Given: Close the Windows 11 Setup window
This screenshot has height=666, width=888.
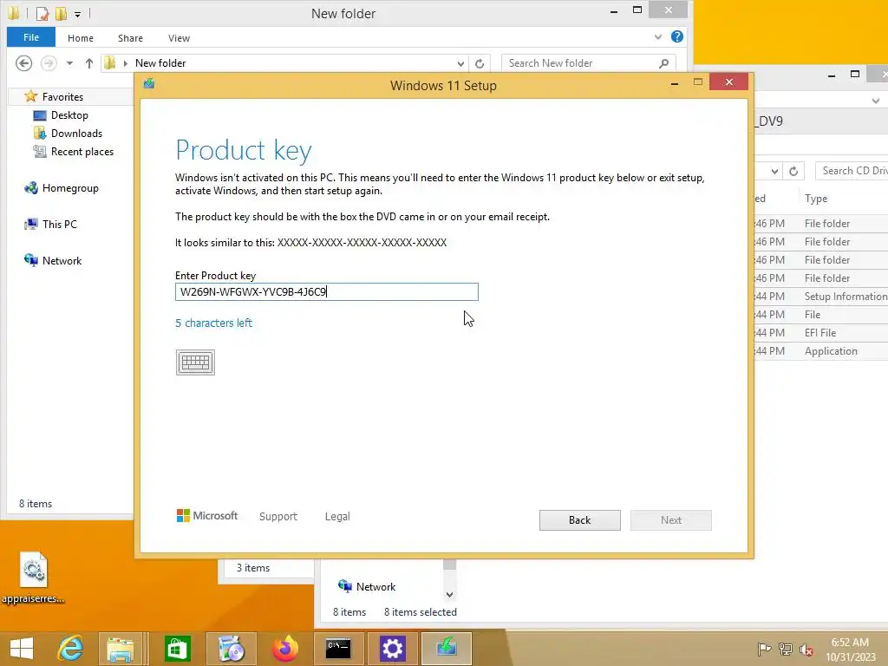Looking at the screenshot, I should (x=728, y=82).
